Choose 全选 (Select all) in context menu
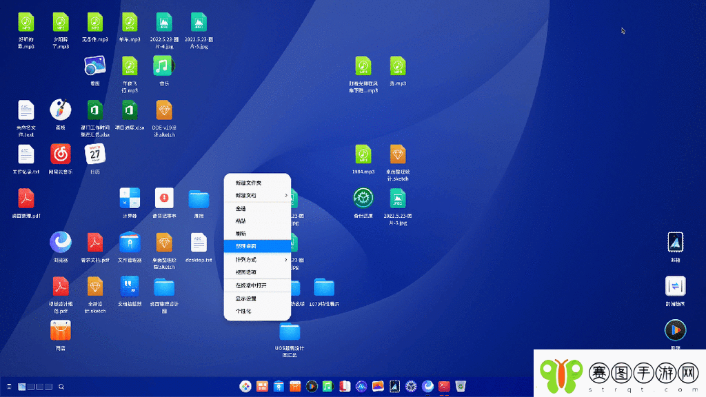The height and width of the screenshot is (397, 706). click(x=257, y=208)
